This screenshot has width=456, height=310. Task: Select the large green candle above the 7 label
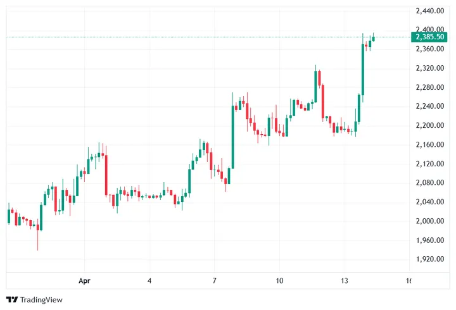pos(233,136)
